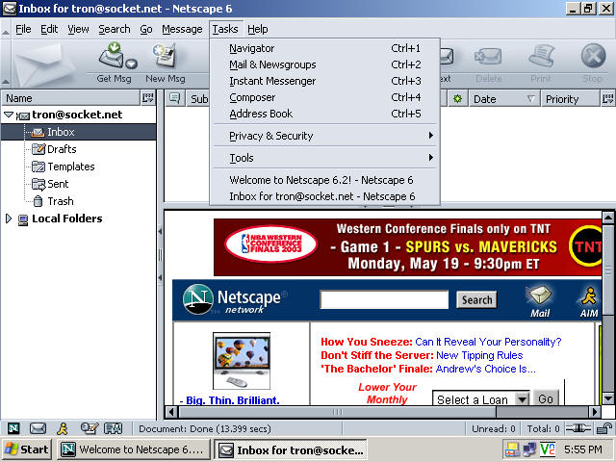
Task: Open the View menu
Action: 78,29
